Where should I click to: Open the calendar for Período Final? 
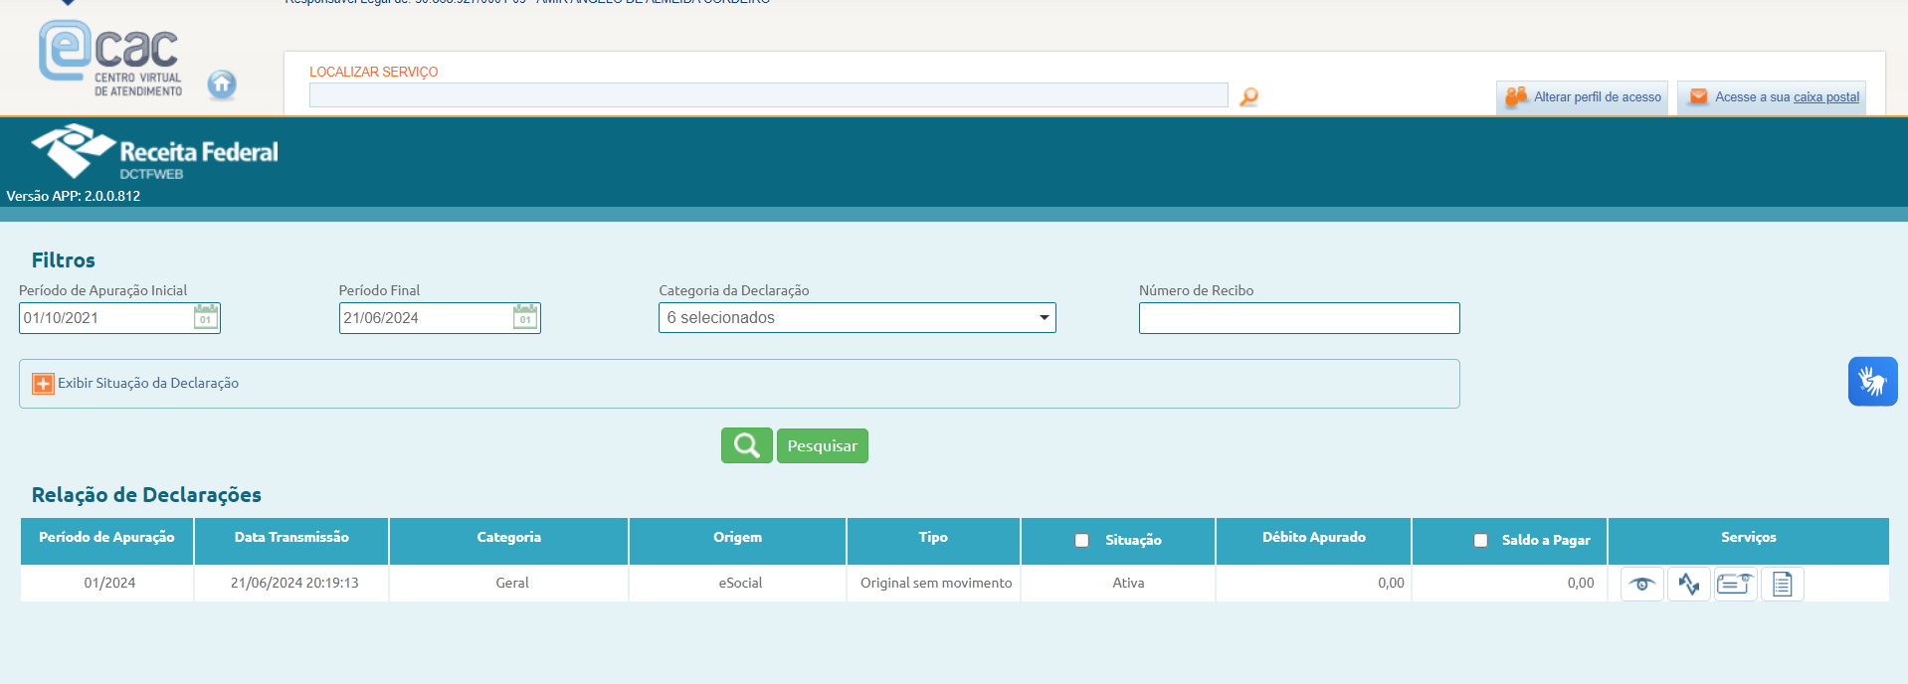tap(525, 317)
